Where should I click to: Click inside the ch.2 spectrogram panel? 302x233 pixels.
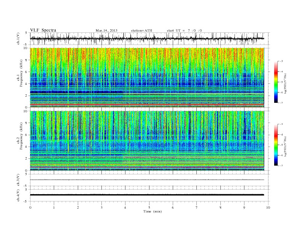[x=147, y=140]
